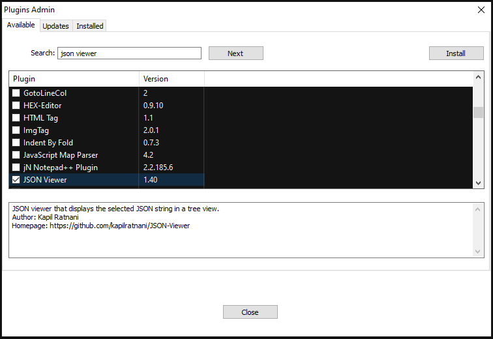Check JavaScript Map Parser checkbox
This screenshot has width=493, height=339.
pos(16,155)
